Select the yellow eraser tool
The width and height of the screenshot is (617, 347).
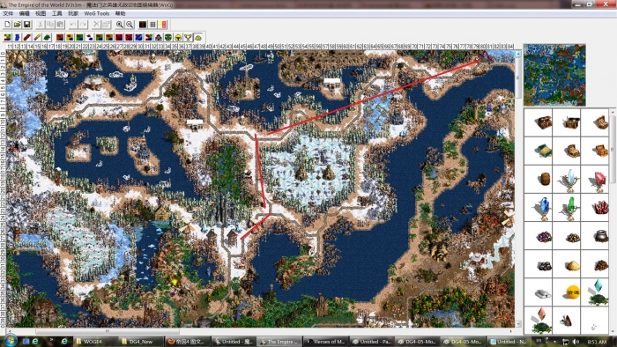pos(37,37)
